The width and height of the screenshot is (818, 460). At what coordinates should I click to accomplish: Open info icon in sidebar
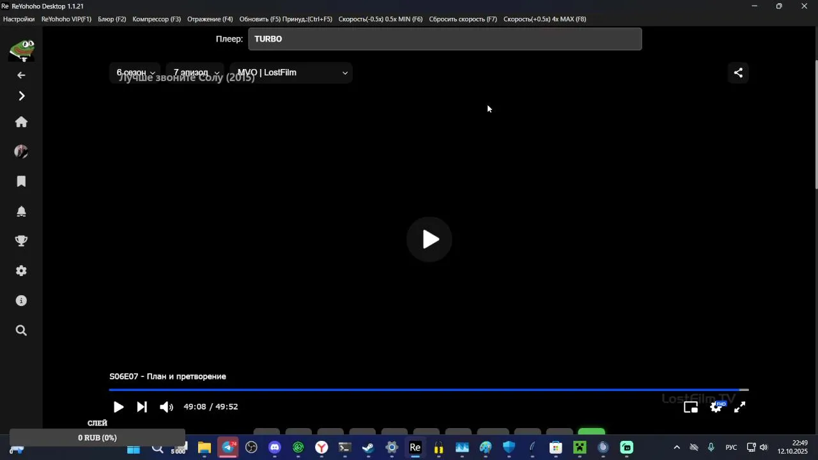(21, 300)
